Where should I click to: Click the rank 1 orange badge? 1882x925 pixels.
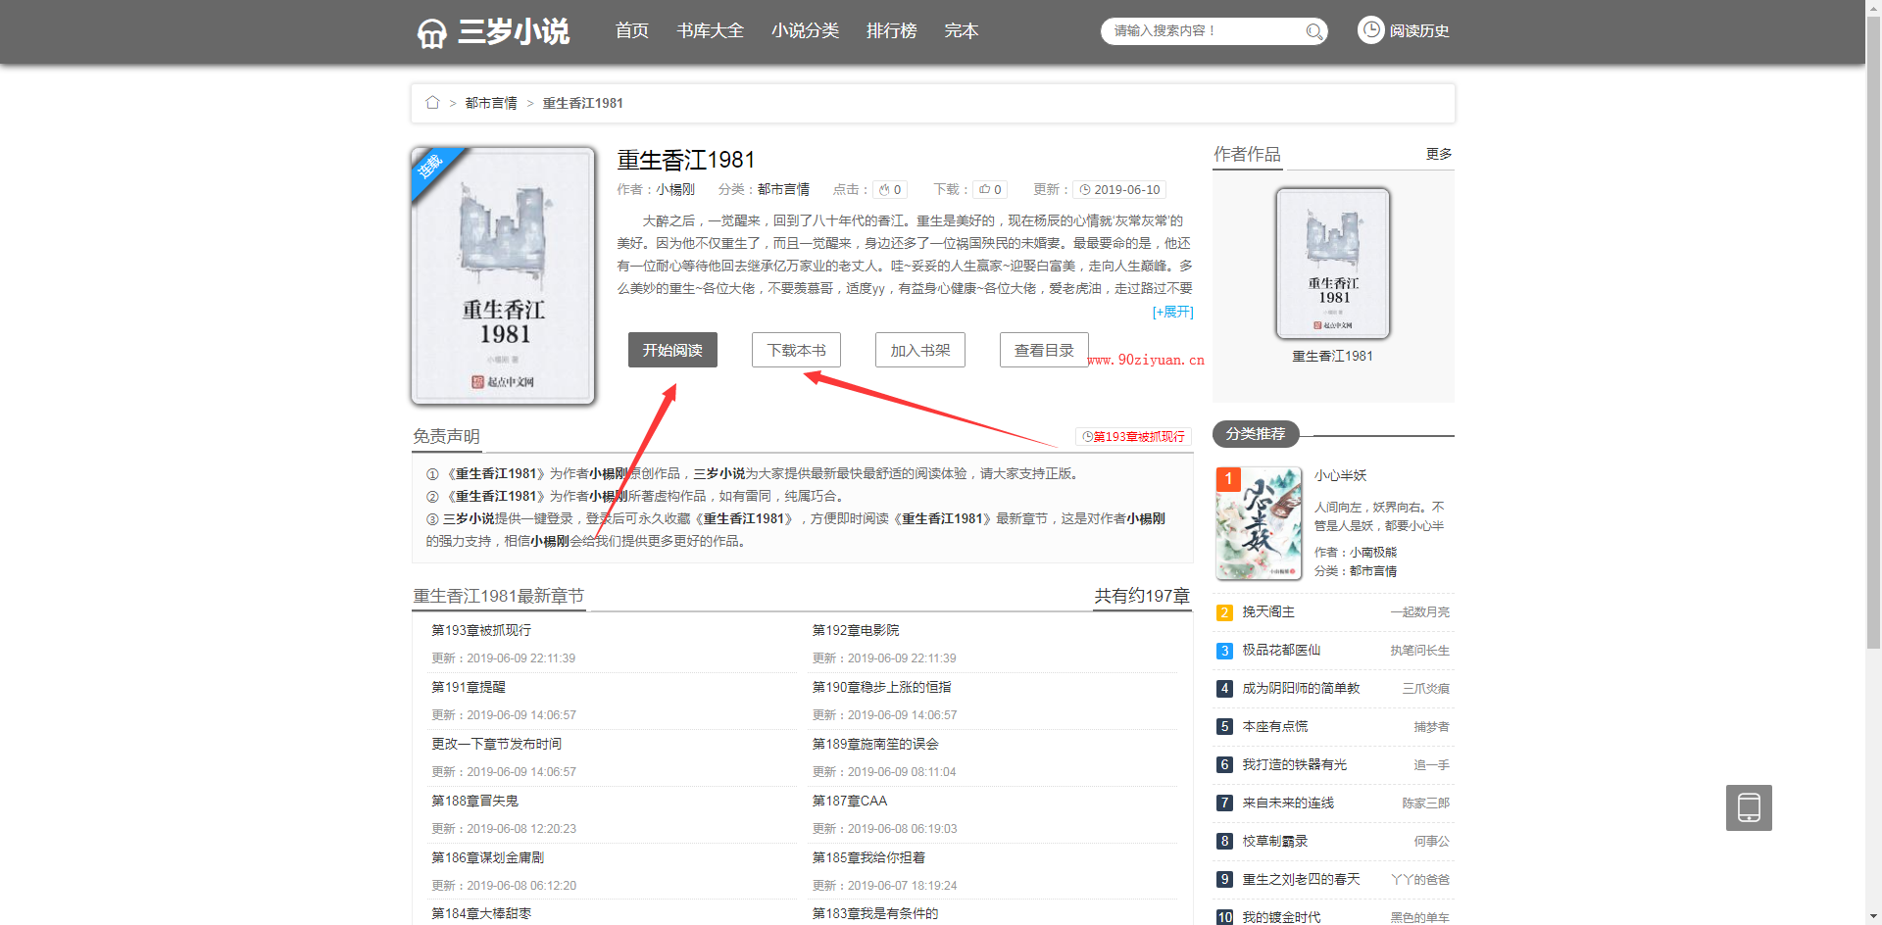(x=1227, y=478)
